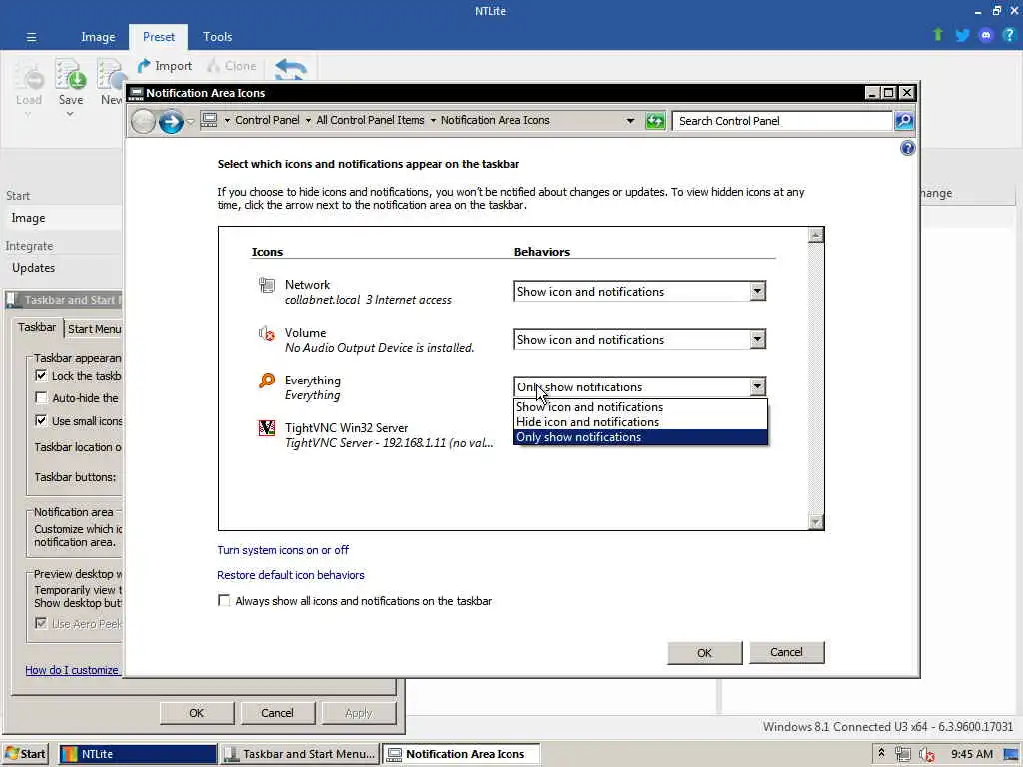Click the Search Control Panel input field
This screenshot has width=1023, height=767.
pos(782,121)
